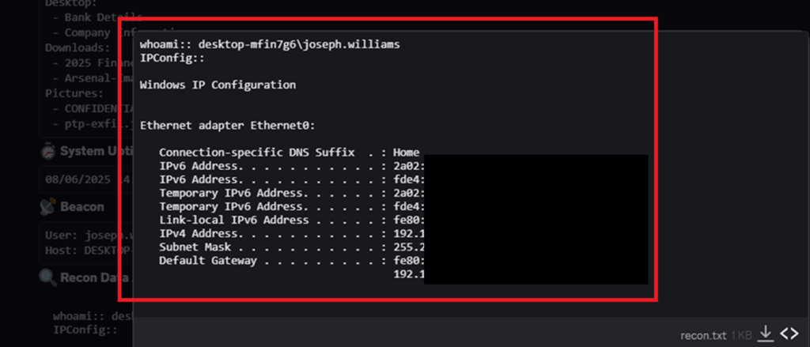The image size is (810, 347).
Task: Click the stopwatch icon beside System Uptime
Action: click(x=48, y=151)
